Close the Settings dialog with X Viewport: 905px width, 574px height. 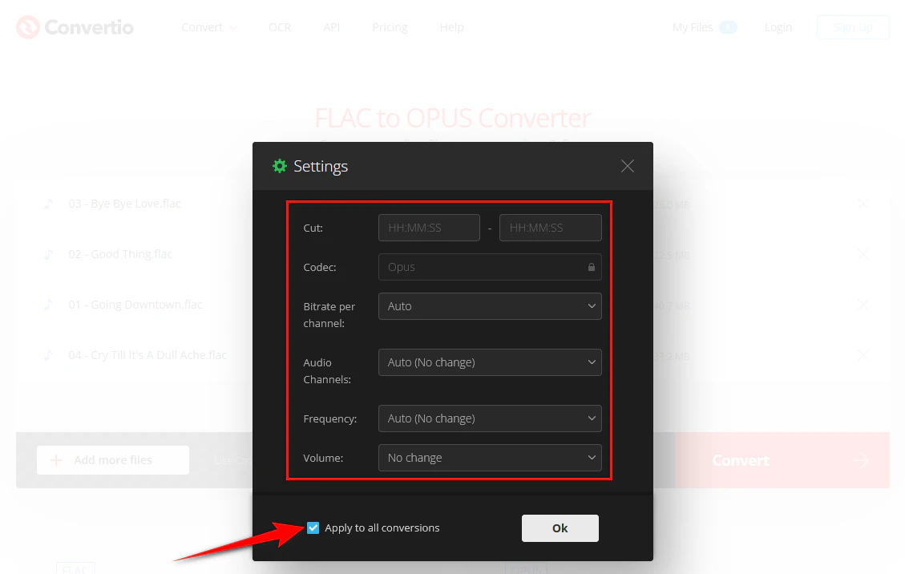point(627,166)
